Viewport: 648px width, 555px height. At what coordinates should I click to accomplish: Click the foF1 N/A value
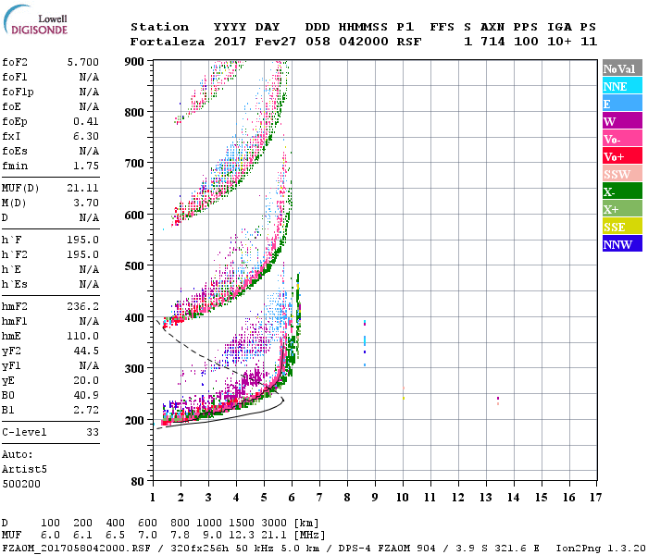pos(89,77)
